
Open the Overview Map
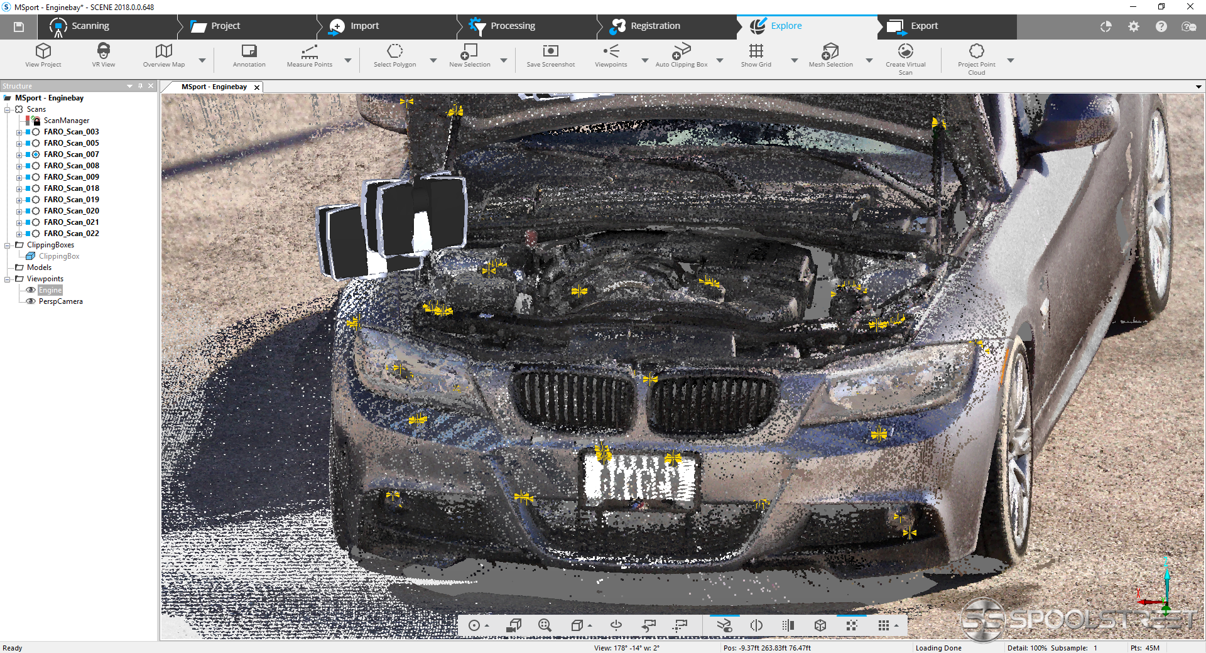click(x=164, y=55)
